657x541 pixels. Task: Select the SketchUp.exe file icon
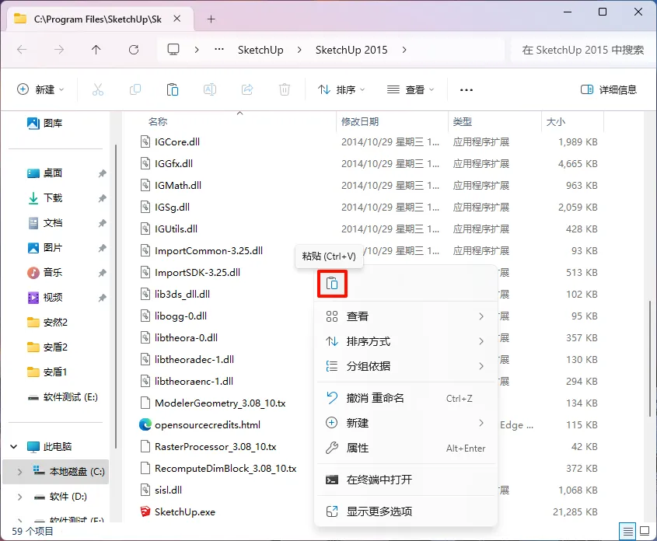[x=145, y=511]
